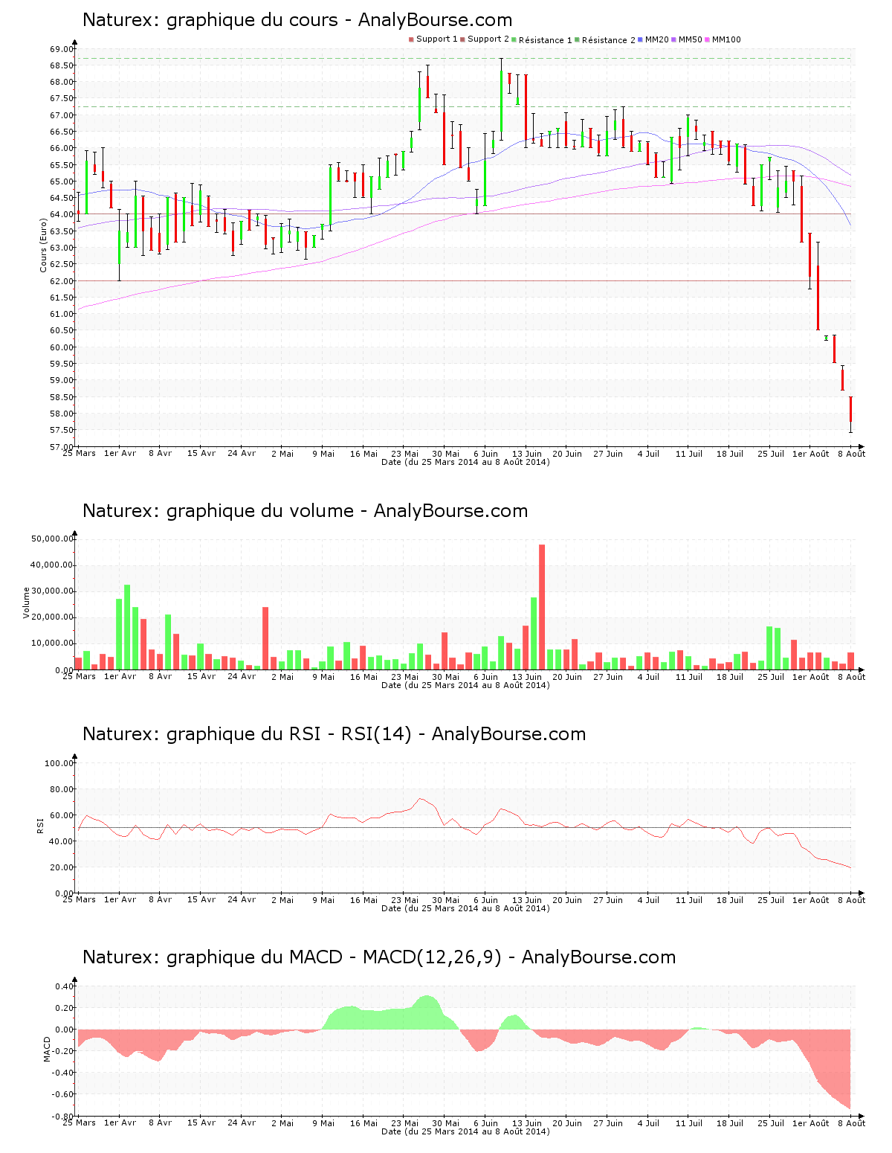Click the 100.00 RSI axis value

59,763
